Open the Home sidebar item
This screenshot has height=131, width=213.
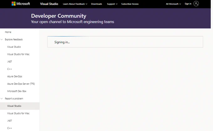pyautogui.click(x=8, y=32)
